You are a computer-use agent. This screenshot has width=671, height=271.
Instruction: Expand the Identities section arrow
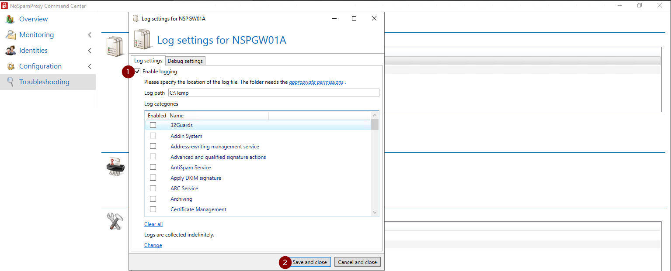[90, 51]
